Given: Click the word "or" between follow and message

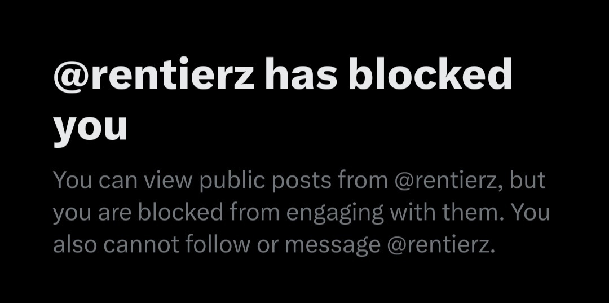Looking at the screenshot, I should [x=268, y=246].
